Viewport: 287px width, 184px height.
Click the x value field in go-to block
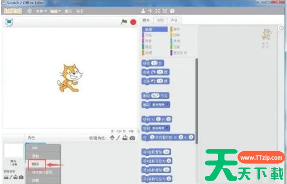pos(158,119)
